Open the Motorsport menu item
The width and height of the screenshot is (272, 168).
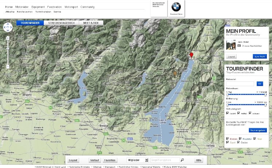(71, 7)
